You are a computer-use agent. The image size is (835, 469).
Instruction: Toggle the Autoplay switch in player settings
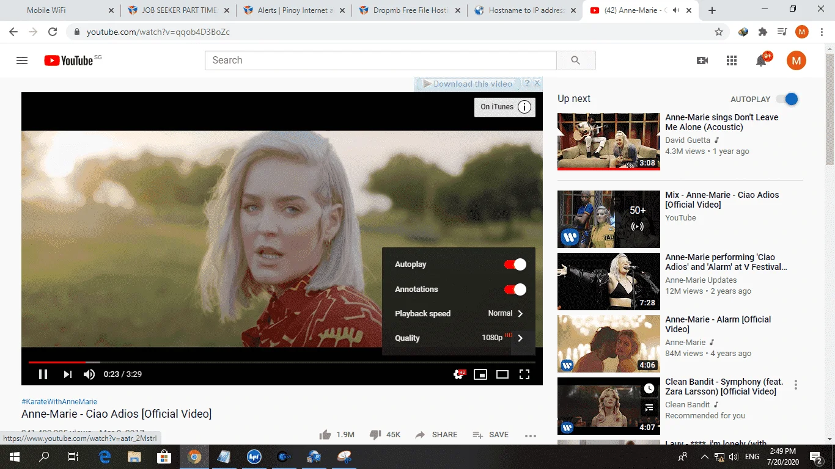pos(515,264)
